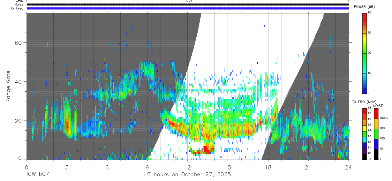This screenshot has height=181, width=392.
Task: Click the blue TX Freq status bar
Action: (x=188, y=8)
